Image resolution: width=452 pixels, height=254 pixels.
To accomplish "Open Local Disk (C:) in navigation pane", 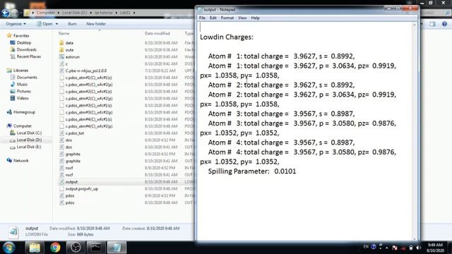I will click(x=29, y=133).
